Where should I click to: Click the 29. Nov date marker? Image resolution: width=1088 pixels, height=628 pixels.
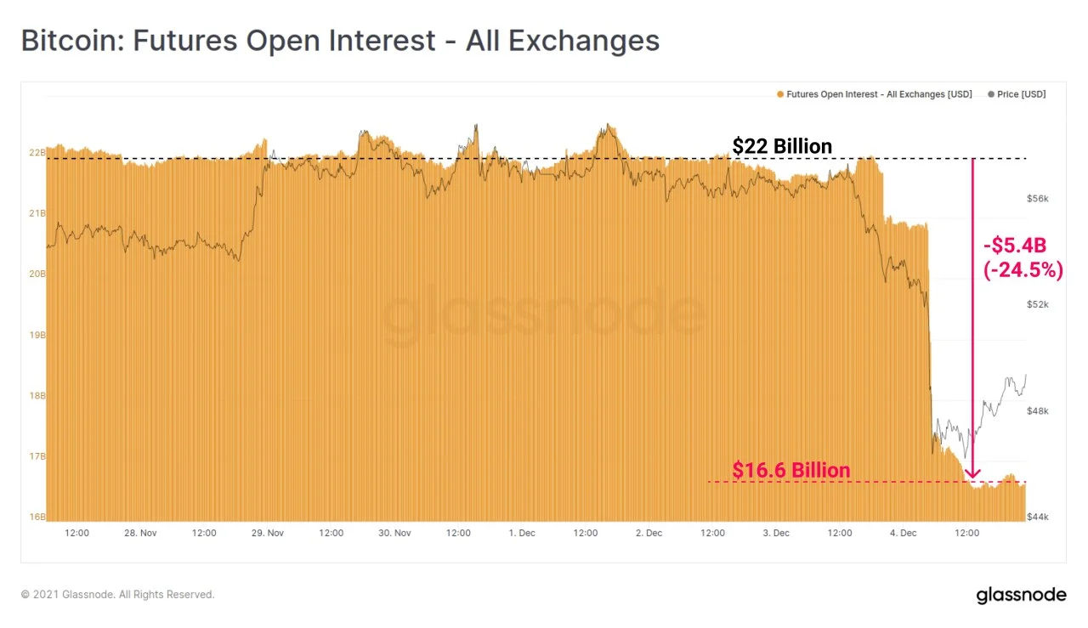pos(268,533)
